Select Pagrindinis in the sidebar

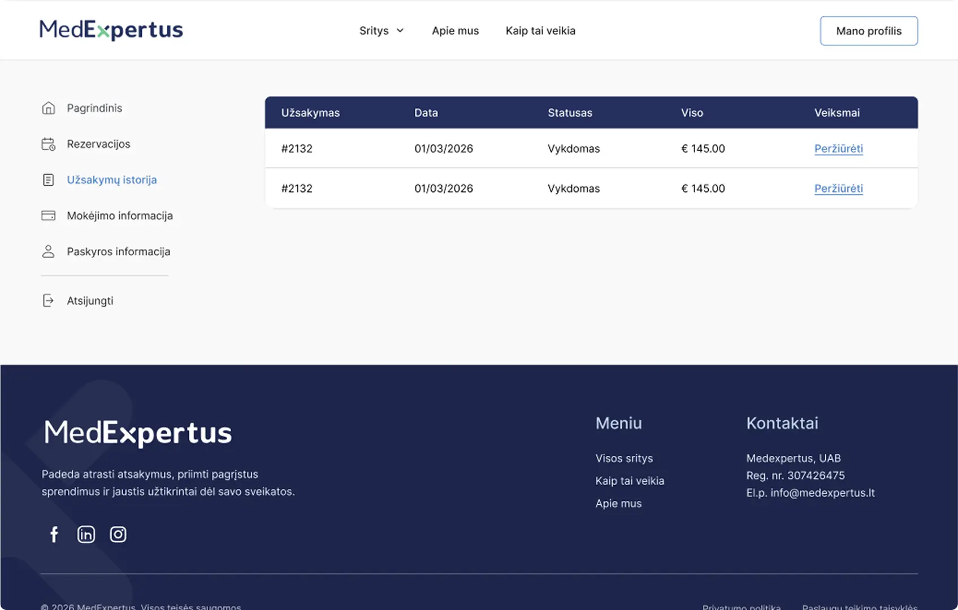tap(82, 108)
